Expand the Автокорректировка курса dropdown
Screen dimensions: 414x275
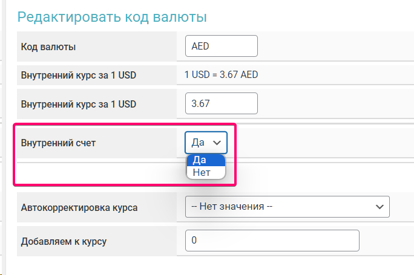coord(287,207)
